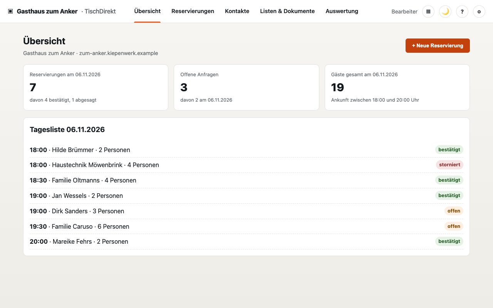This screenshot has width=493, height=308.
Task: Open help via question mark icon
Action: click(462, 12)
